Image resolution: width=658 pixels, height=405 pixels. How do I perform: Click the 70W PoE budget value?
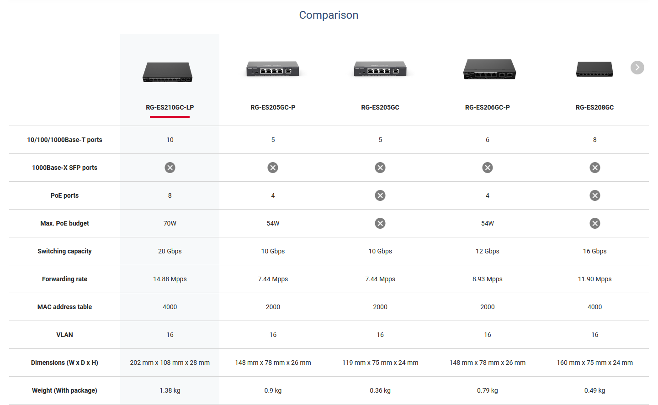coord(170,223)
